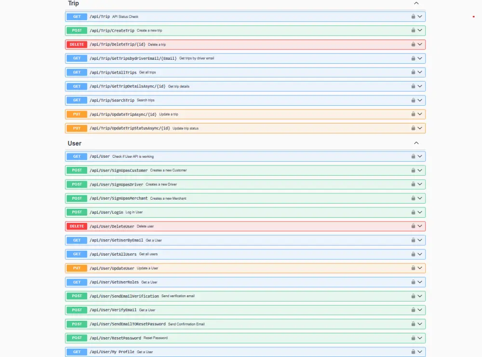This screenshot has height=357, width=482.
Task: Click the lock icon on /api/User/UpdateUser
Action: tap(412, 268)
